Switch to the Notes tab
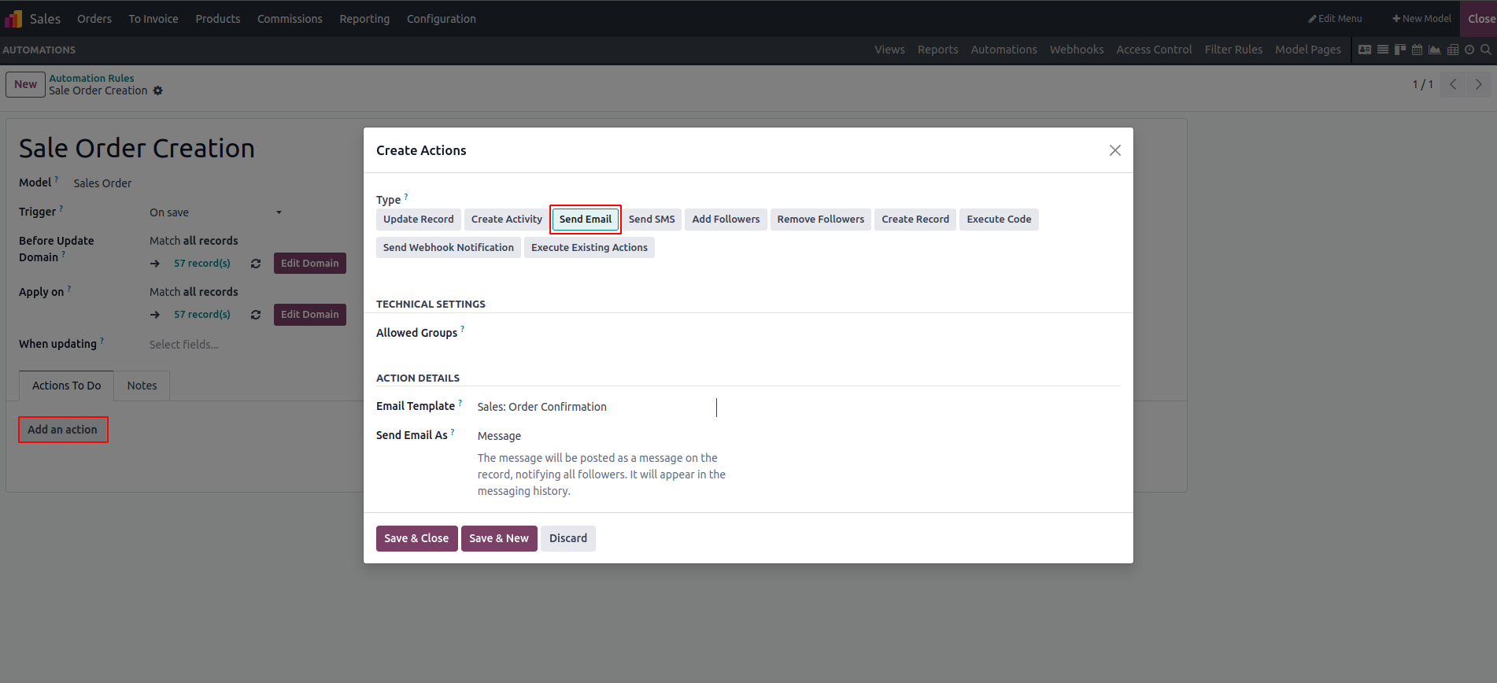This screenshot has height=683, width=1497. 142,386
